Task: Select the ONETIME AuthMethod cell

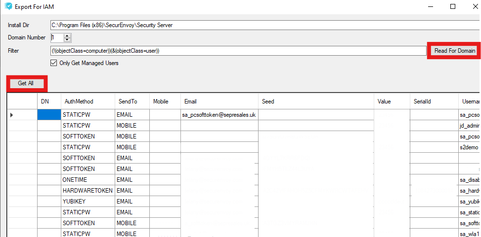Action: click(x=88, y=179)
